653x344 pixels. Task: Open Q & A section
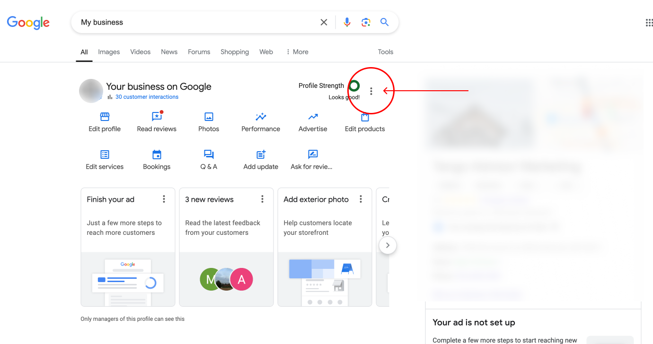point(209,160)
